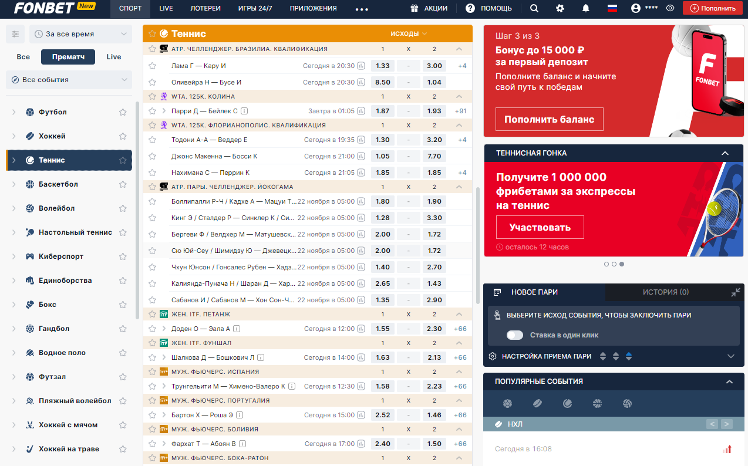Screen dimensions: 748x466
Task: Open the sidebar filter settings icon
Action: pyautogui.click(x=15, y=34)
